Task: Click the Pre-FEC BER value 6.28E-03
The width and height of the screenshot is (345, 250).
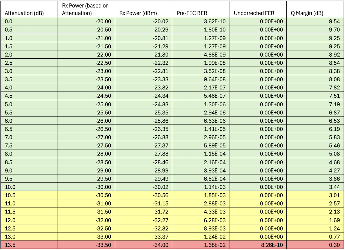Action: [201, 220]
